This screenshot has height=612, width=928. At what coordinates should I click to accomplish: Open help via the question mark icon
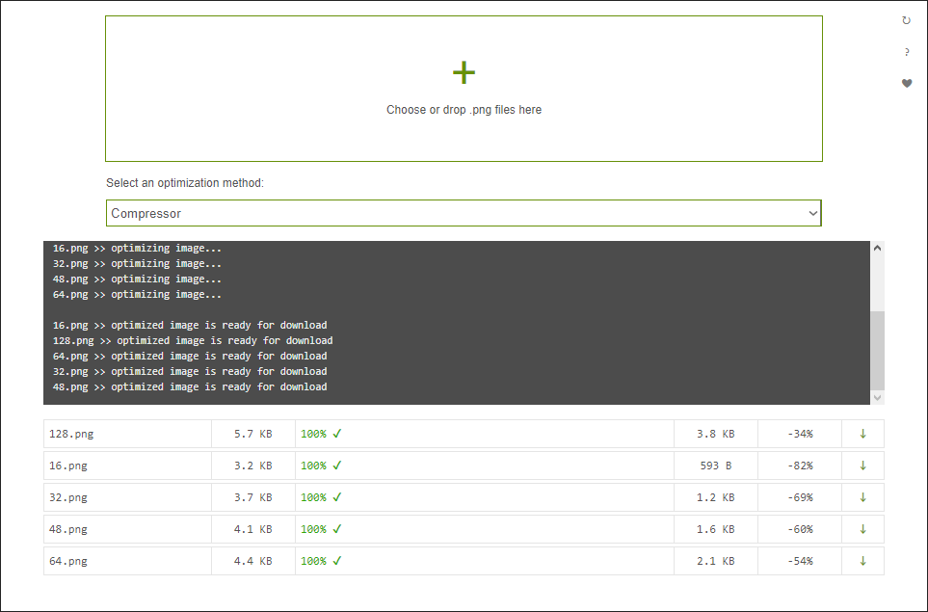point(907,52)
